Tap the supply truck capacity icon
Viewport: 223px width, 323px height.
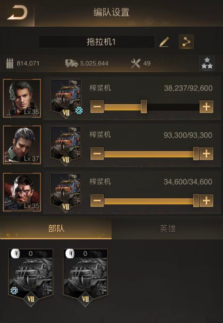(72, 63)
